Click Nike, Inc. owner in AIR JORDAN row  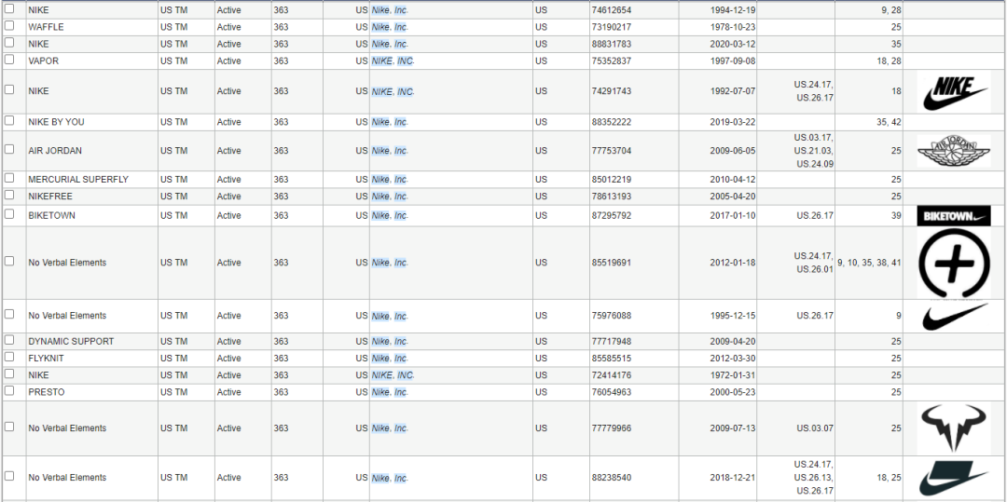(389, 151)
